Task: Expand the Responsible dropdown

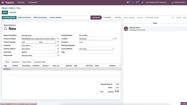Action: 56,56
